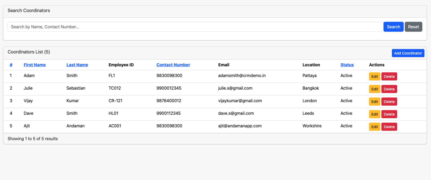Viewport: 431px width, 180px height.
Task: Delete the Adam Smith coordinator
Action: 389,77
